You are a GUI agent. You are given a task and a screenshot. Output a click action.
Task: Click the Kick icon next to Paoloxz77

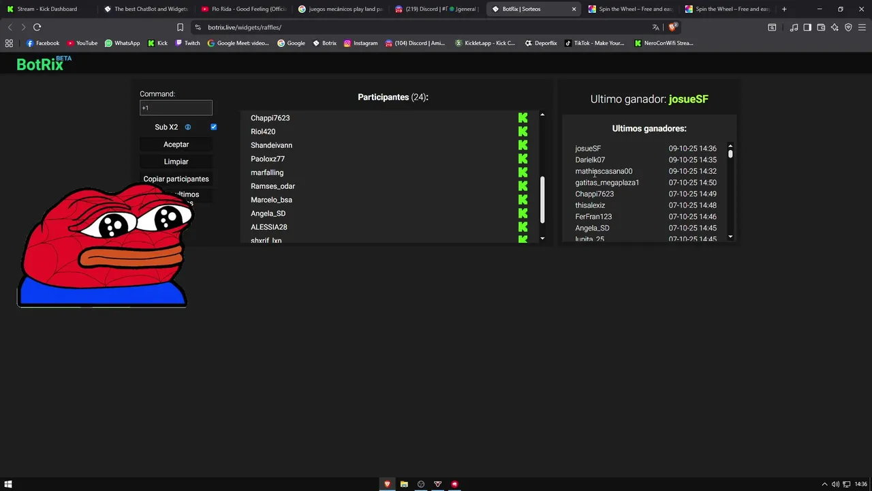(523, 159)
